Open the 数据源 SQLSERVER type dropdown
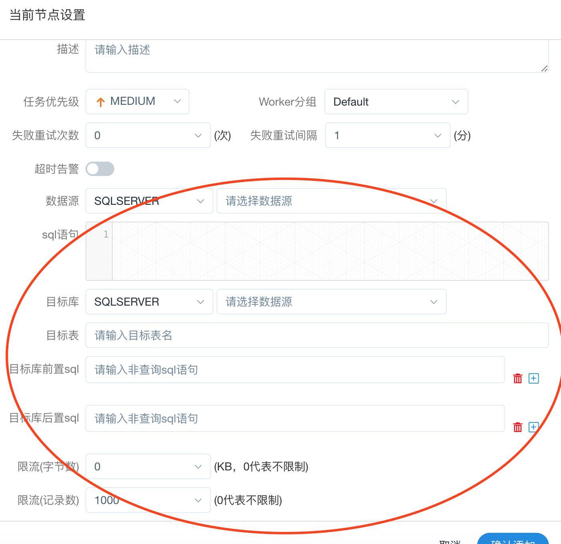The height and width of the screenshot is (544, 561). click(x=149, y=201)
